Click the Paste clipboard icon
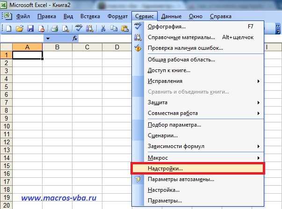Screen dimensions: 282x209 click(x=125, y=28)
